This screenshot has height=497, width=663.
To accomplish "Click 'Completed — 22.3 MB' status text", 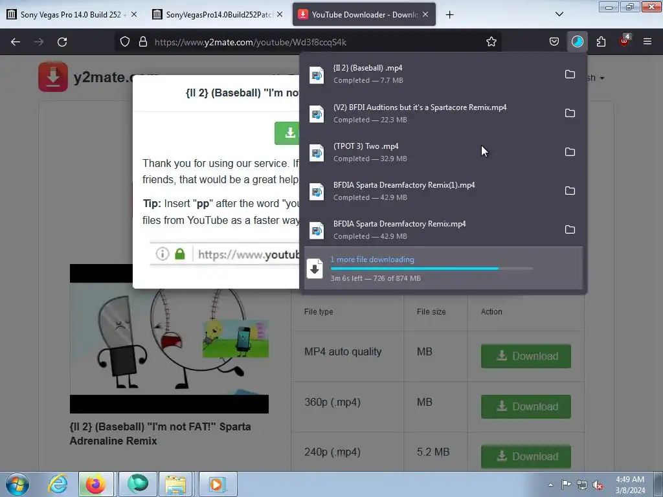I will (x=370, y=120).
